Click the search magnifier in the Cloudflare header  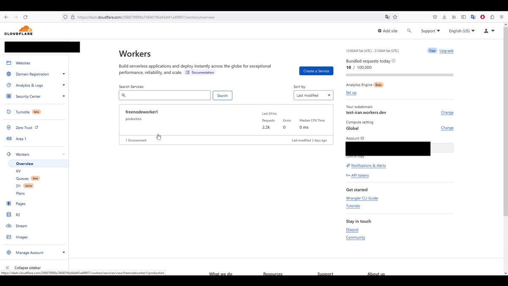(409, 31)
